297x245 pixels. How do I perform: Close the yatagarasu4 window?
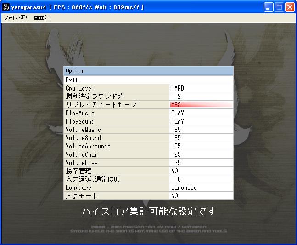pyautogui.click(x=290, y=7)
